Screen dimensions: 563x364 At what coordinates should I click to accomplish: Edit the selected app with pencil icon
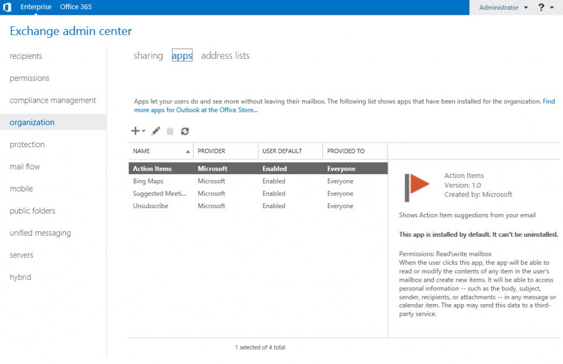pos(156,131)
